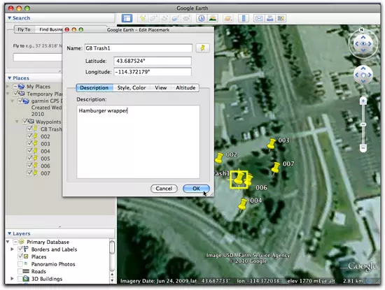Expand the Borders and Labels layer
Screen dimensions: 385x290
[12, 249]
